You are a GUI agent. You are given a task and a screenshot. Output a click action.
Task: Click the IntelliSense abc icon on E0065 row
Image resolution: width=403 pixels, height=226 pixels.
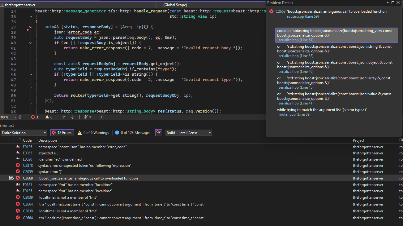click(x=18, y=153)
